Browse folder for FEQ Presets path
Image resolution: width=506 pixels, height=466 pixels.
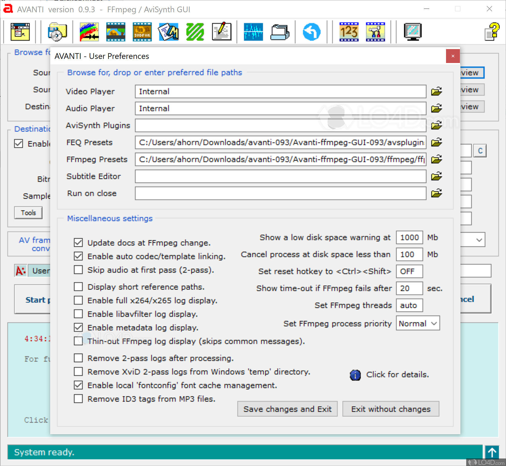[437, 142]
